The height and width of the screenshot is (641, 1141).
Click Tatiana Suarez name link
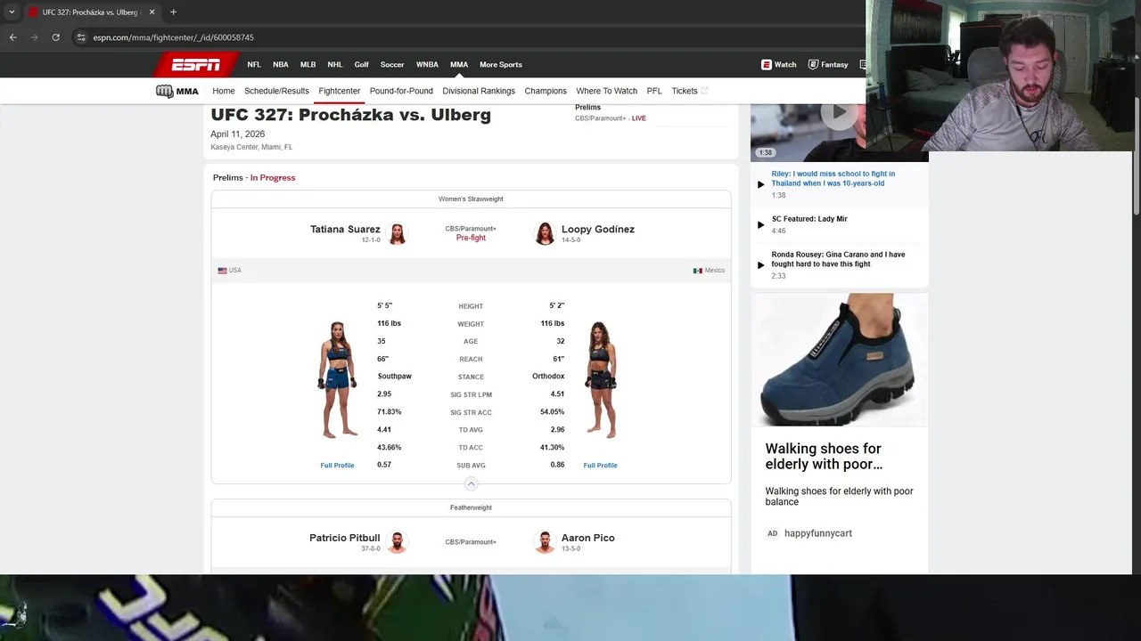[345, 230]
